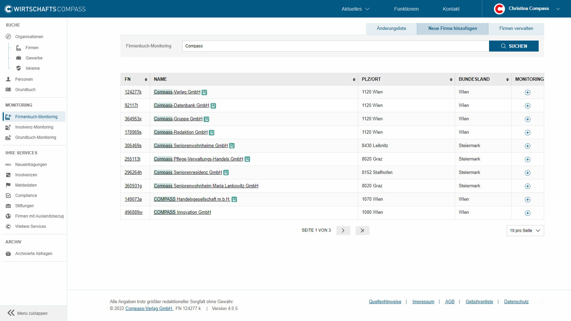The height and width of the screenshot is (321, 571).
Task: Open Neueintragungen service
Action: pyautogui.click(x=31, y=165)
